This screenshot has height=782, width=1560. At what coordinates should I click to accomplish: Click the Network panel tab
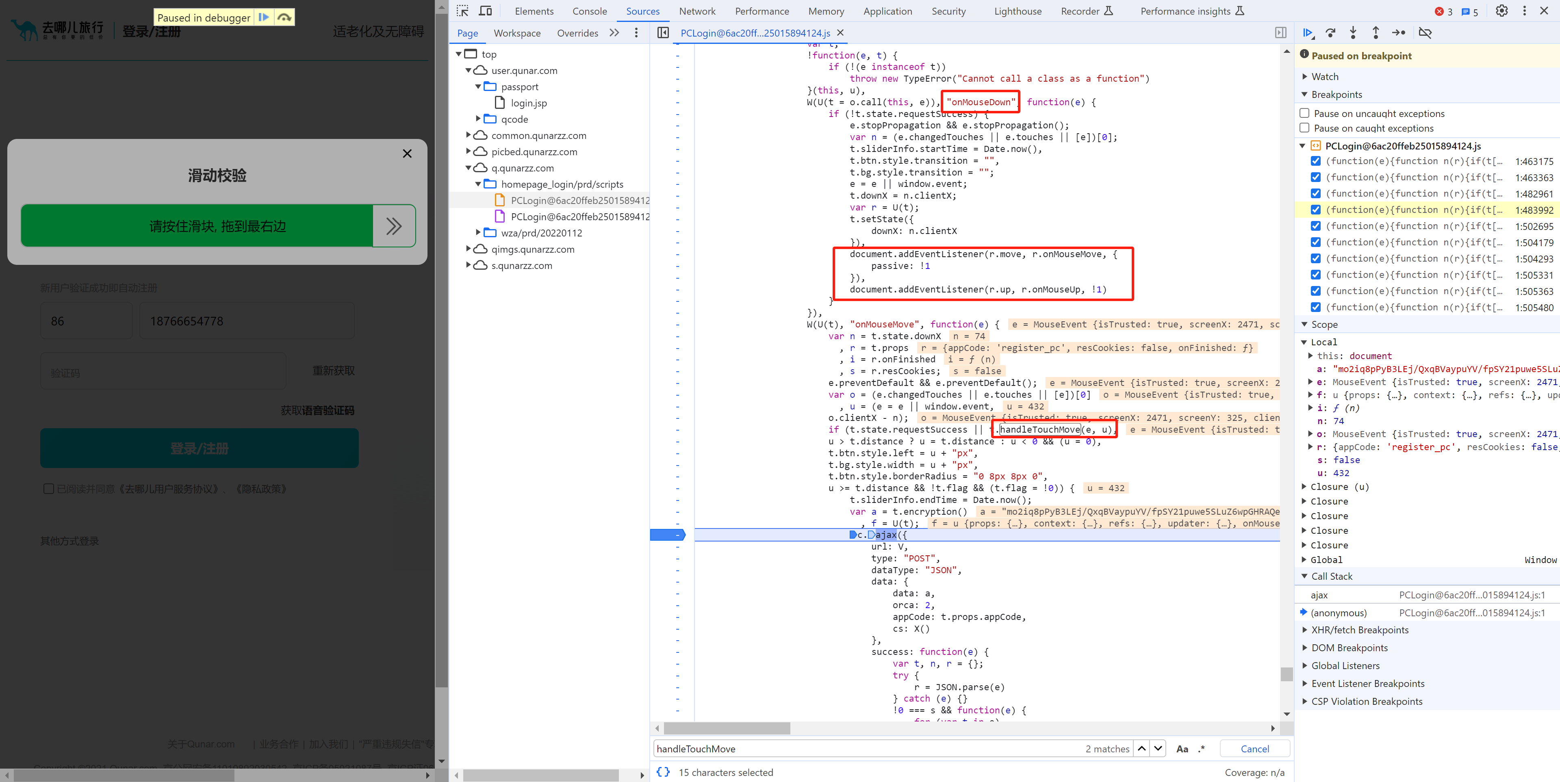click(x=697, y=11)
